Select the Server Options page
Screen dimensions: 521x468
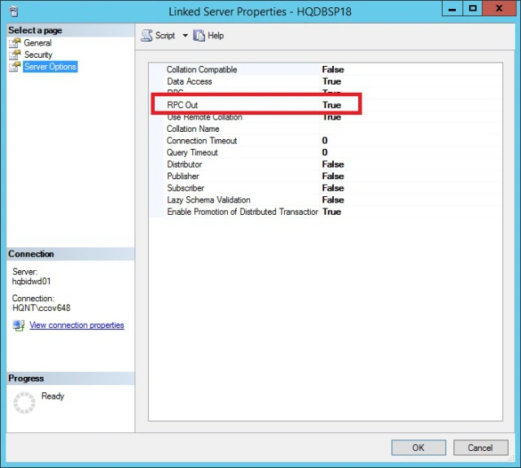tap(50, 67)
